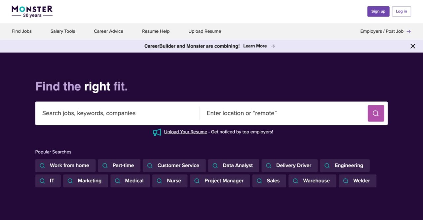Open the Upload Your Resume link

tap(185, 131)
